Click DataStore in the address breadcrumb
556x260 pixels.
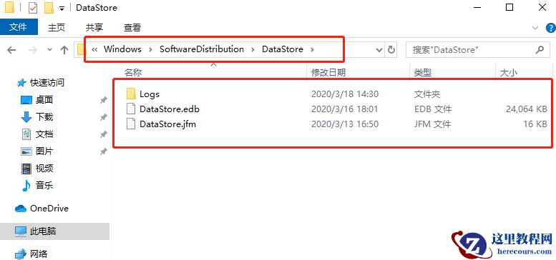pos(282,49)
